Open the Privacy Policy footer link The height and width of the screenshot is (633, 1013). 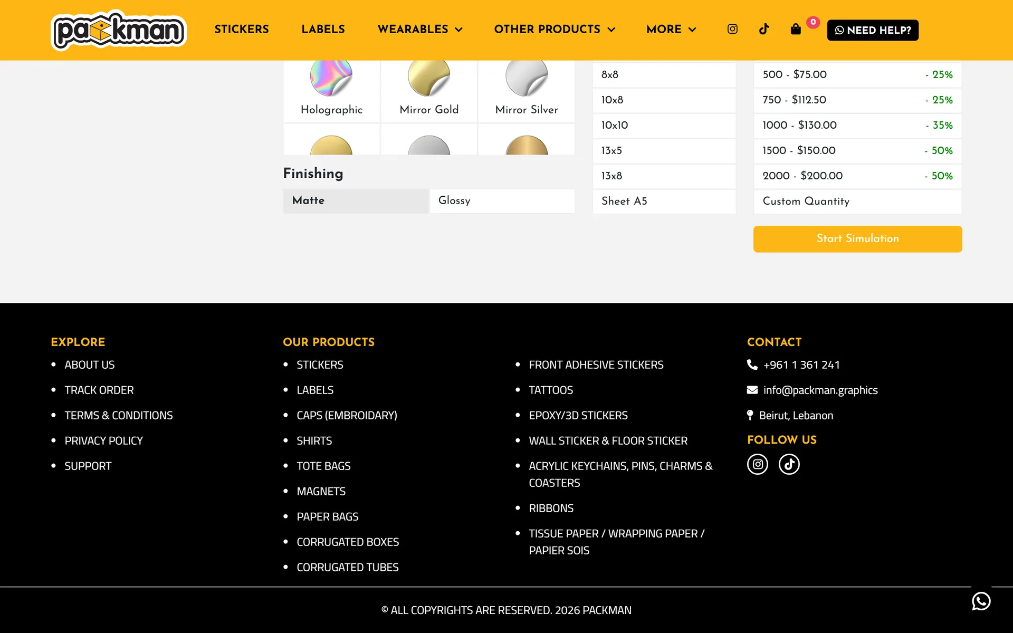104,441
